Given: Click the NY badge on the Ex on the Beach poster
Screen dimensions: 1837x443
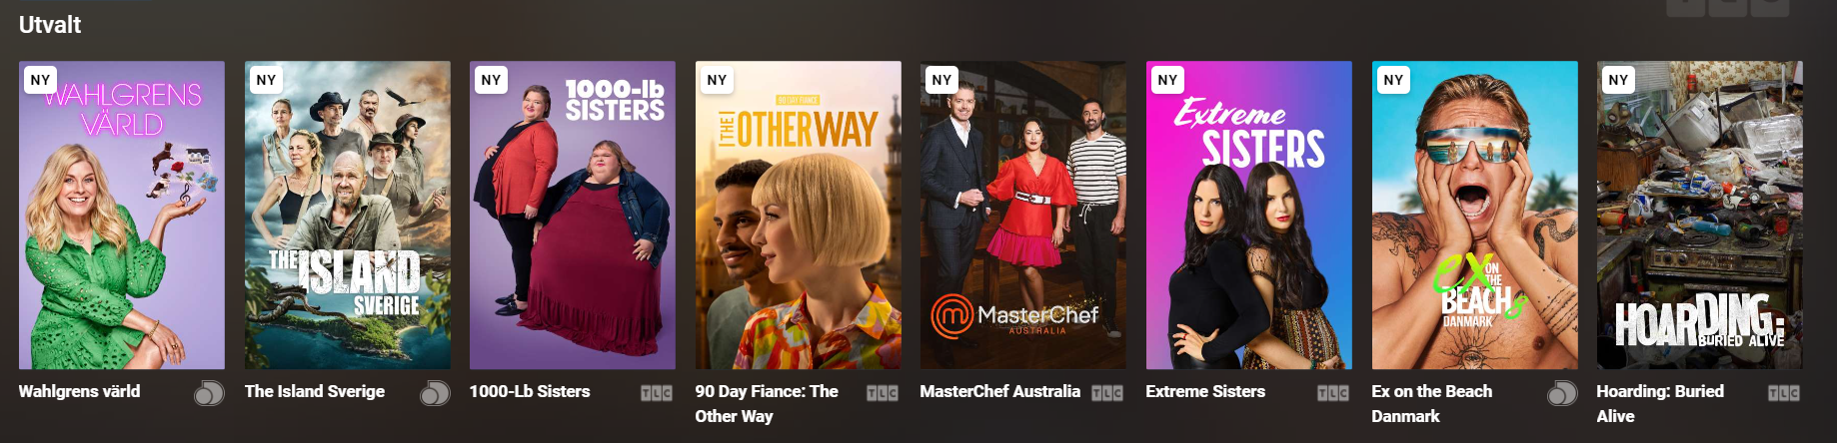Looking at the screenshot, I should 1393,80.
